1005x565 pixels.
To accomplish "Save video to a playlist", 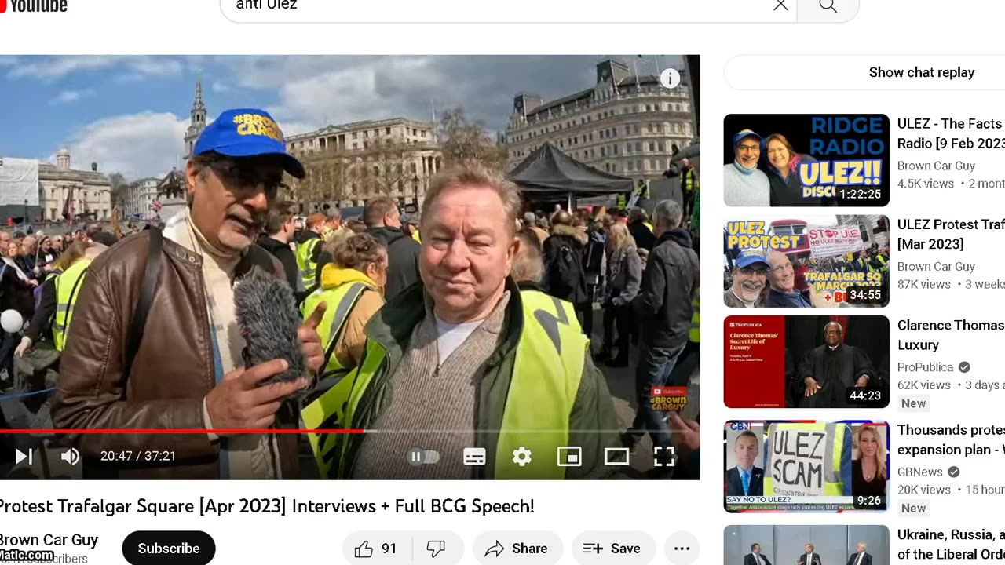I will pos(612,549).
